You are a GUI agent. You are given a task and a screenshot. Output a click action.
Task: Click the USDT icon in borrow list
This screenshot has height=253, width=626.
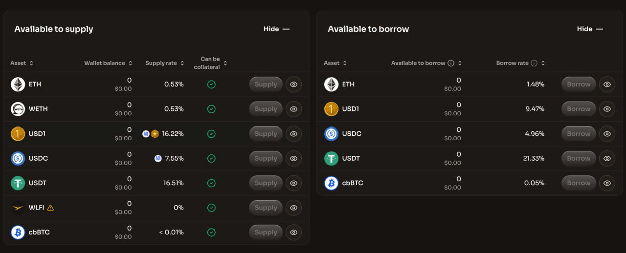tap(332, 158)
